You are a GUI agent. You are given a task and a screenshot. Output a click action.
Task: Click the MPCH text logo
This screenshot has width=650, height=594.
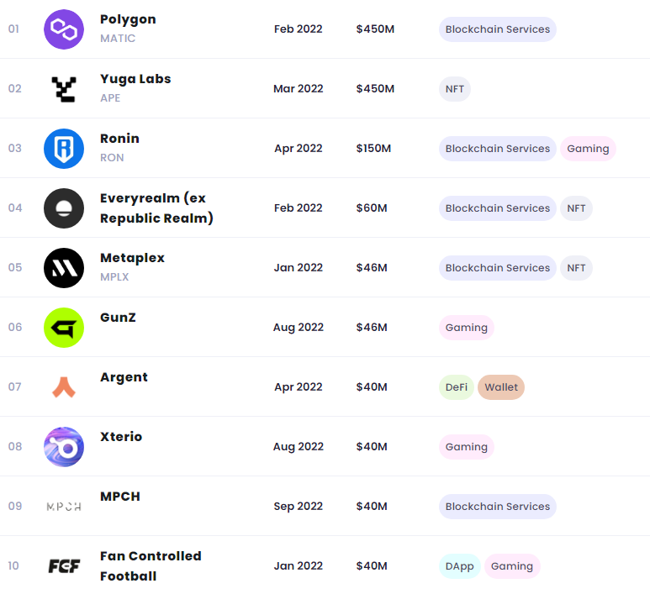tap(64, 507)
